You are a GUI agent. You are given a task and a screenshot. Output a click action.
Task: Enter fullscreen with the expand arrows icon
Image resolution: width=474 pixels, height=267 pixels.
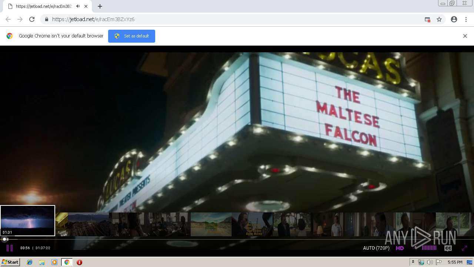pyautogui.click(x=464, y=248)
